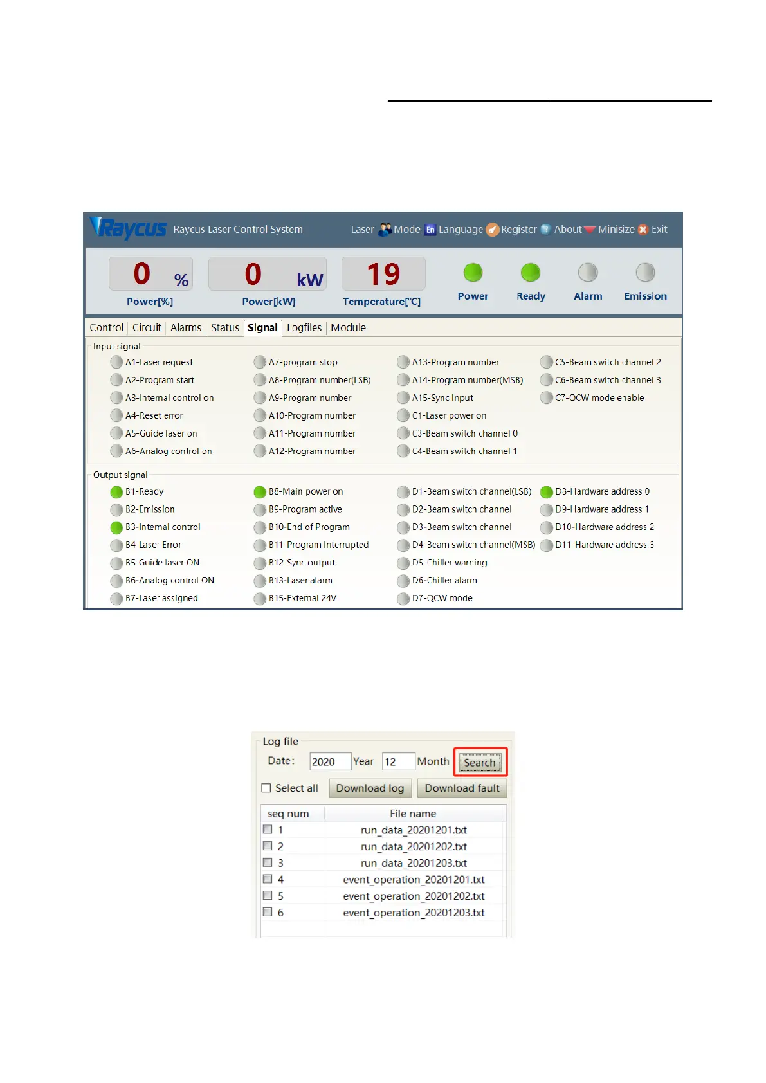766x1083 pixels.
Task: Click the A7-program stop indicator
Action: 260,362
